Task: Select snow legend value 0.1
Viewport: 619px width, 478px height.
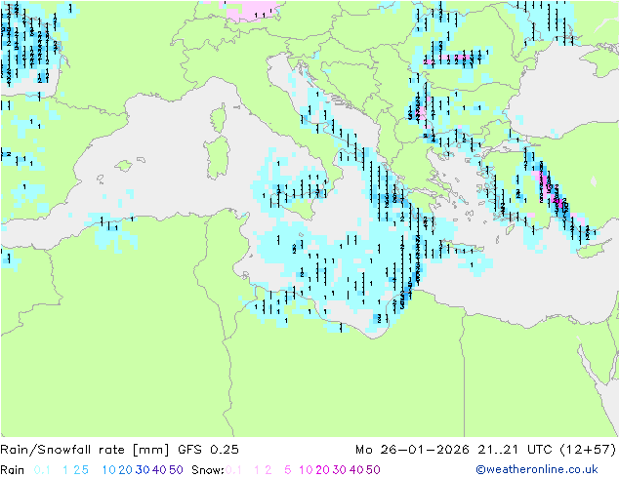Action: [x=233, y=470]
